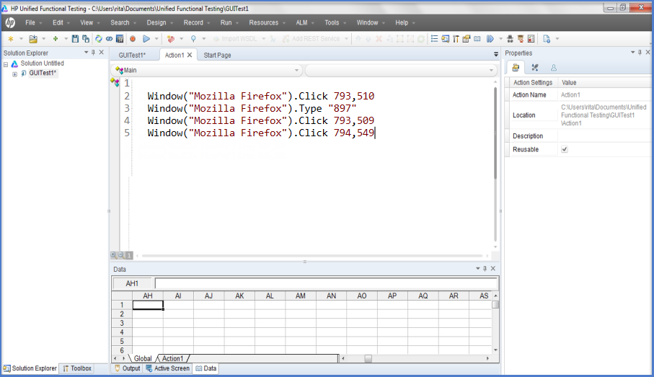Open the Resources menu

click(x=264, y=22)
